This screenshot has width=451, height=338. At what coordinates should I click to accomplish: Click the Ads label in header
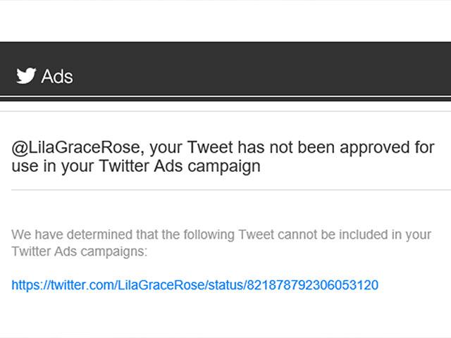pos(57,76)
